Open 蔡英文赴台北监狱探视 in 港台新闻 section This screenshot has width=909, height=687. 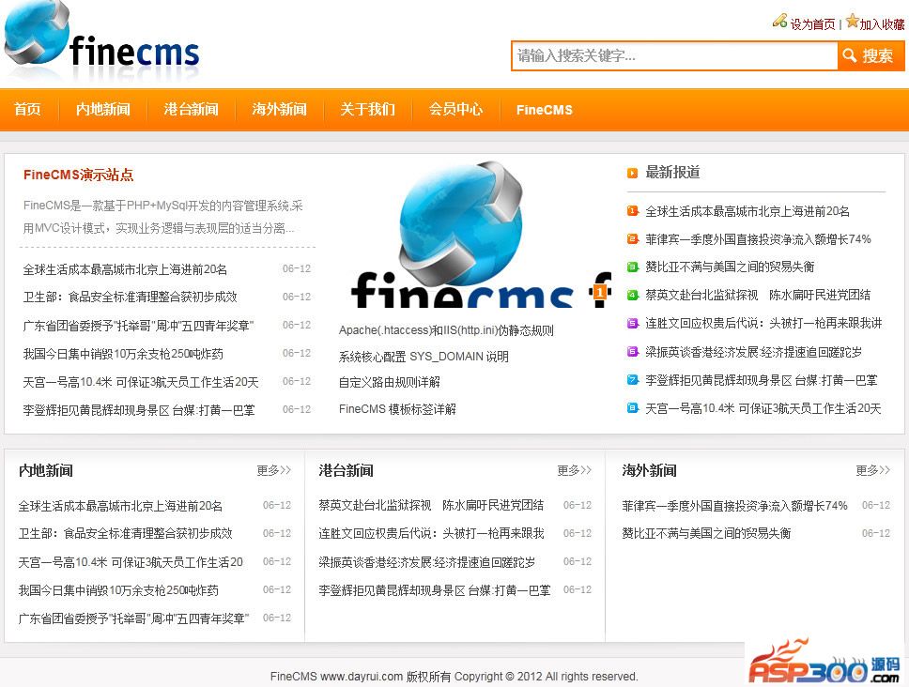click(431, 505)
